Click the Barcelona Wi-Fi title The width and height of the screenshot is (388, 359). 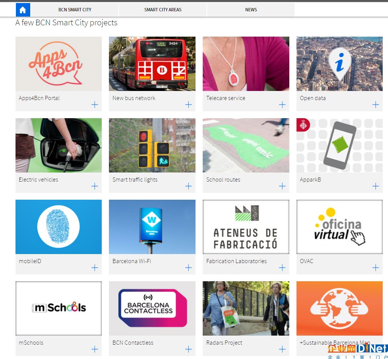(x=132, y=261)
